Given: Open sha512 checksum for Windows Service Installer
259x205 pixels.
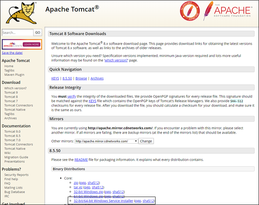Looking at the screenshot, I should [x=148, y=201].
